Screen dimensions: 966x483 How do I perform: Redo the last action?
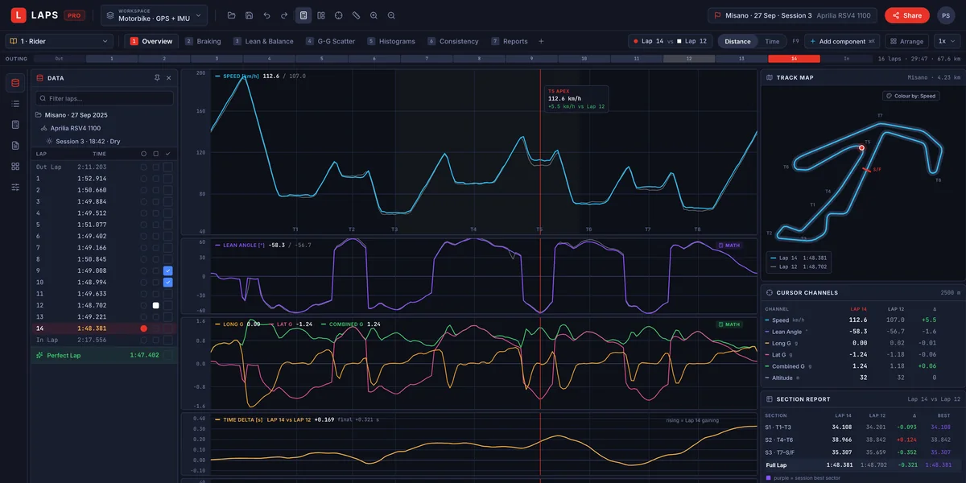coord(285,15)
